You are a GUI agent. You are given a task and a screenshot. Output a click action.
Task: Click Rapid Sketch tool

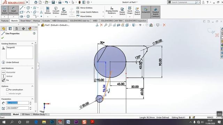pos(137,11)
